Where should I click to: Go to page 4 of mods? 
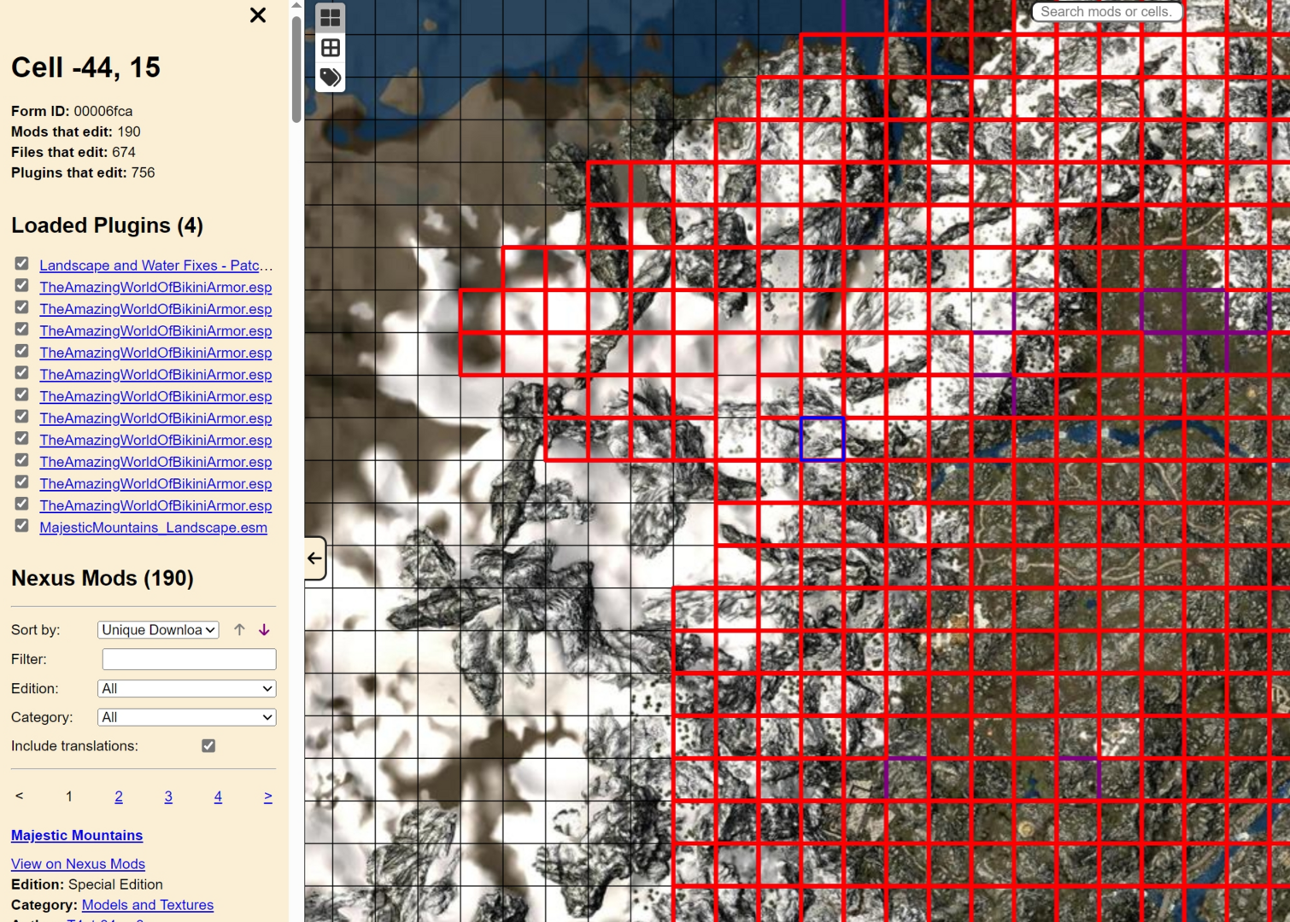pos(218,797)
